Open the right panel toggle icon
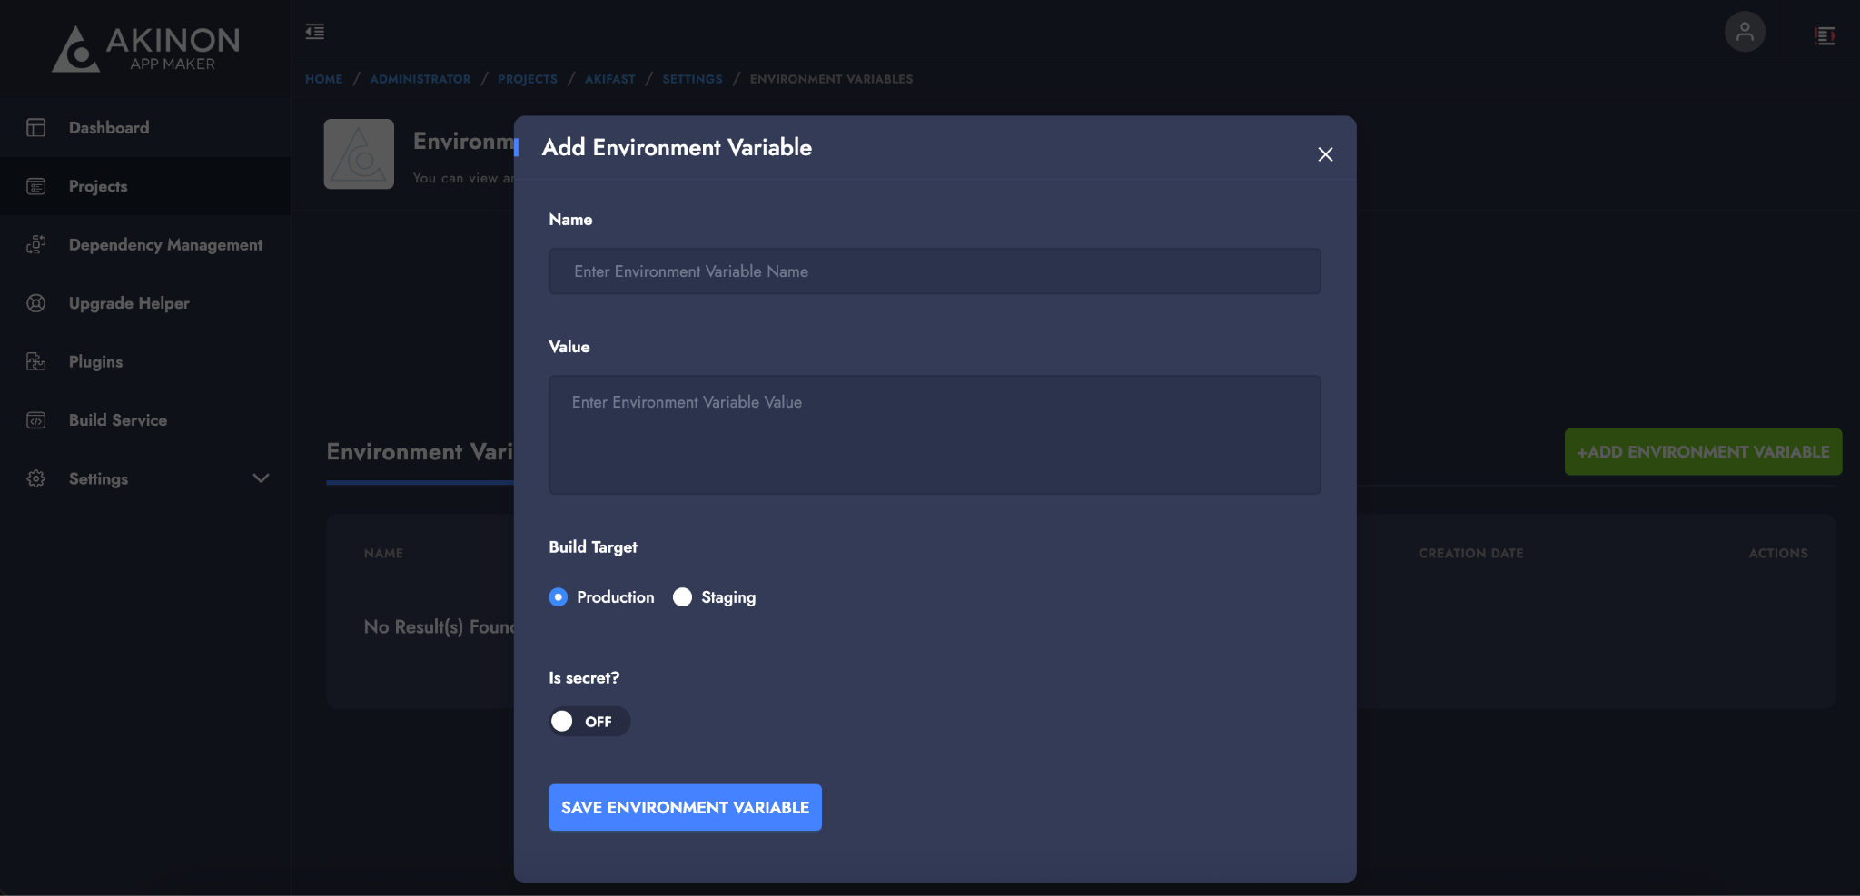Image resolution: width=1860 pixels, height=896 pixels. 1825,36
